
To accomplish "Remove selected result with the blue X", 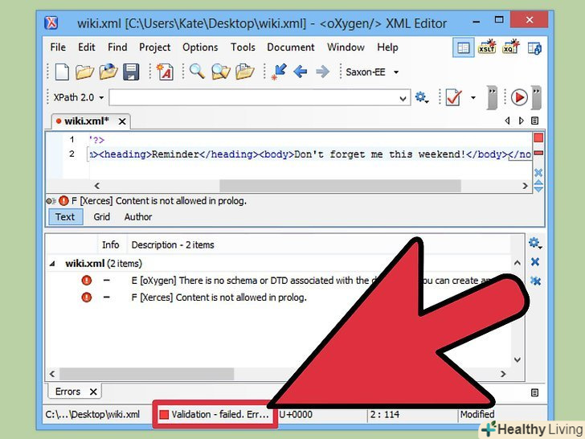I will (535, 261).
